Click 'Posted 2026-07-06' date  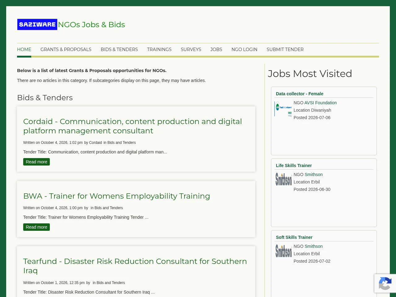312,118
